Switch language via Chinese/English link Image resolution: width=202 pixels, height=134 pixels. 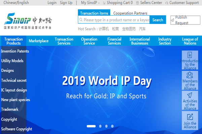(x=15, y=3)
